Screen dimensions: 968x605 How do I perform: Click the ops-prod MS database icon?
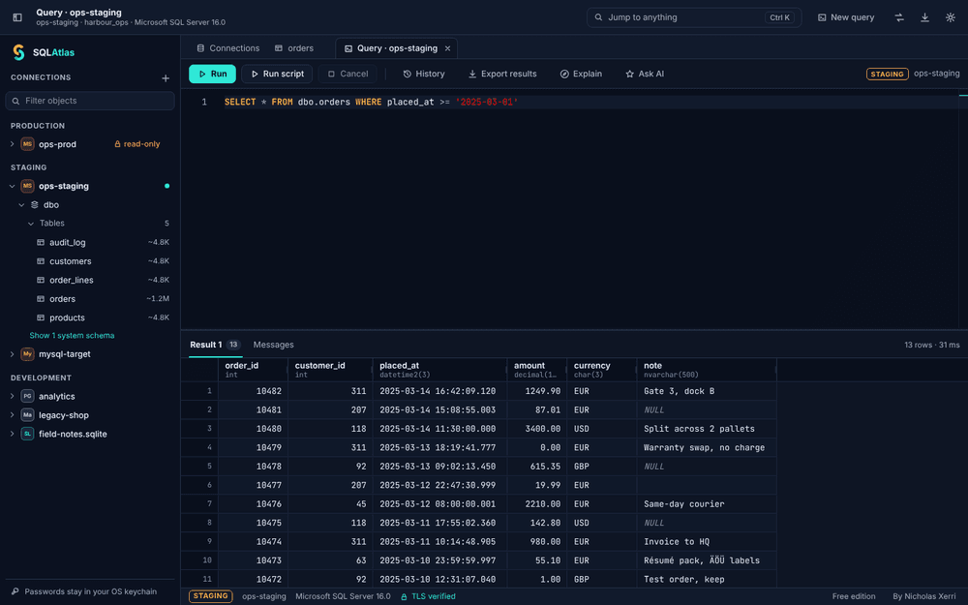(x=27, y=144)
